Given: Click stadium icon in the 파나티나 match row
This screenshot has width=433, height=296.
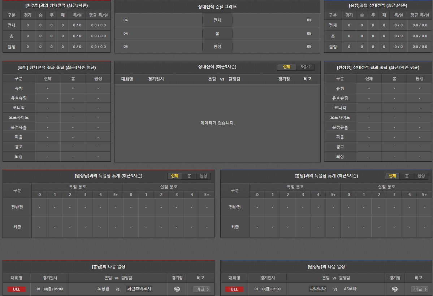Looking at the screenshot, I should coord(395,289).
